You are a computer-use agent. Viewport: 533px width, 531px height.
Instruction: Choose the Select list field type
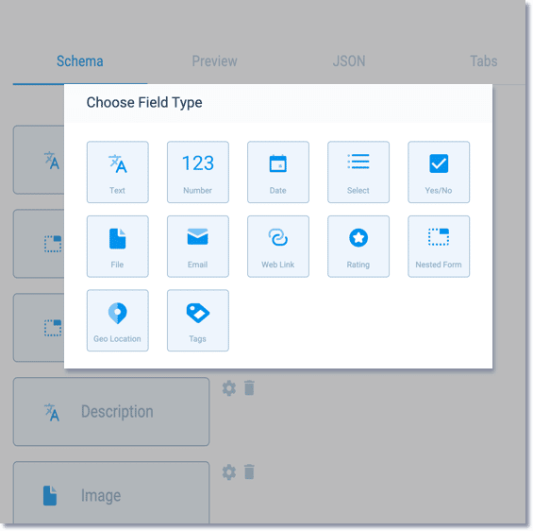point(358,172)
